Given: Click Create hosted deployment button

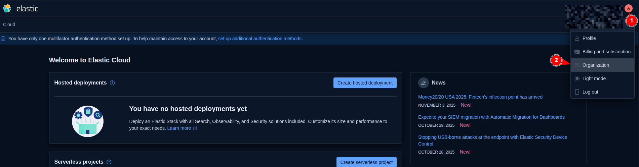Looking at the screenshot, I should [365, 83].
